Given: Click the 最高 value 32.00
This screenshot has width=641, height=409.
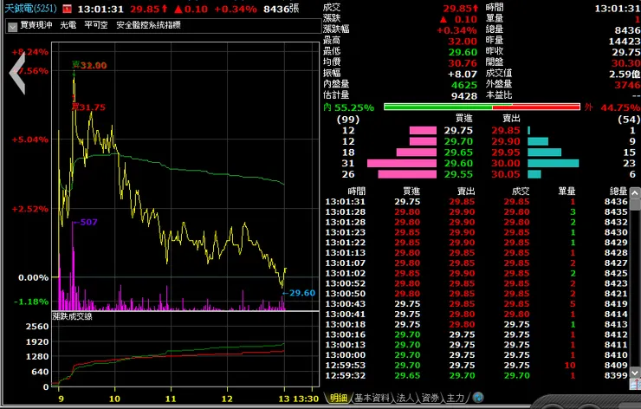Looking at the screenshot, I should pos(463,42).
